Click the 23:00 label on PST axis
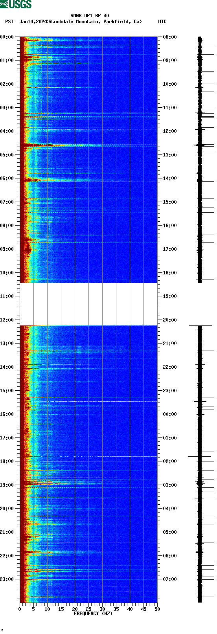 click(7, 579)
